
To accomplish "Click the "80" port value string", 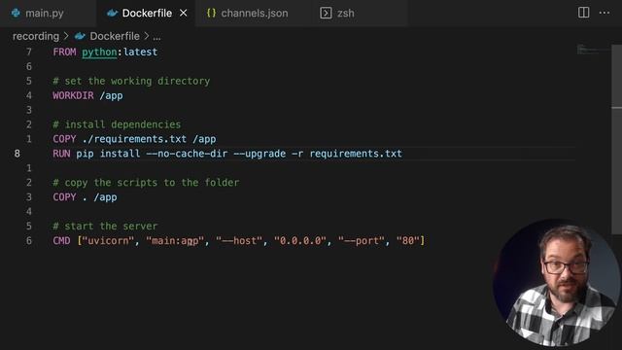I will click(408, 241).
